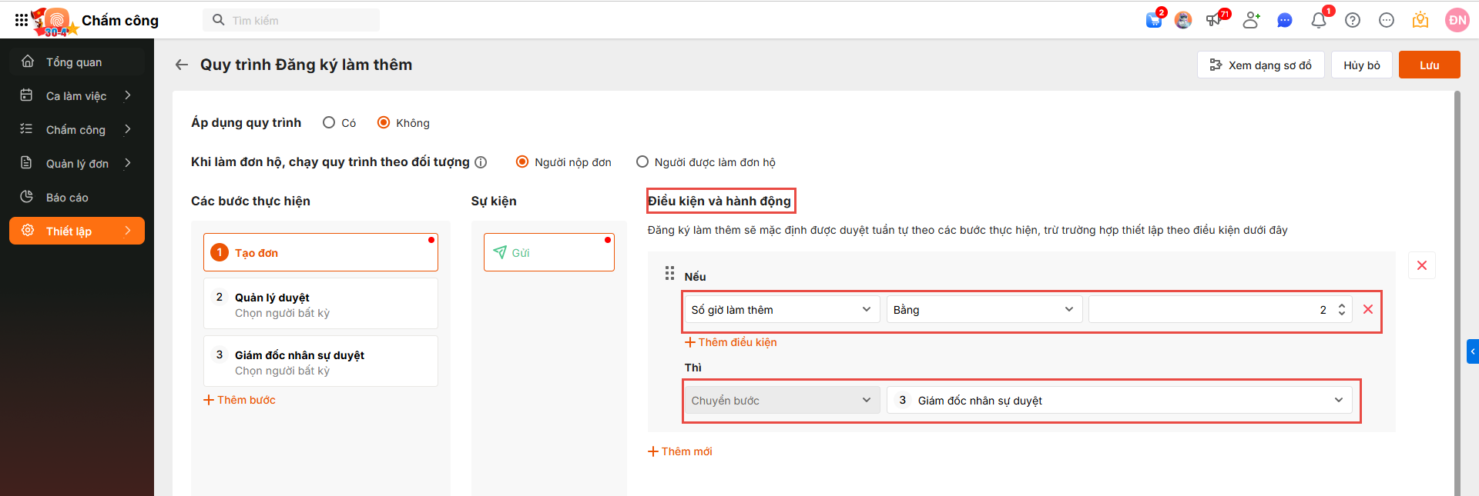The height and width of the screenshot is (496, 1479).
Task: Click the orange 'Lưu' button
Action: pyautogui.click(x=1429, y=65)
